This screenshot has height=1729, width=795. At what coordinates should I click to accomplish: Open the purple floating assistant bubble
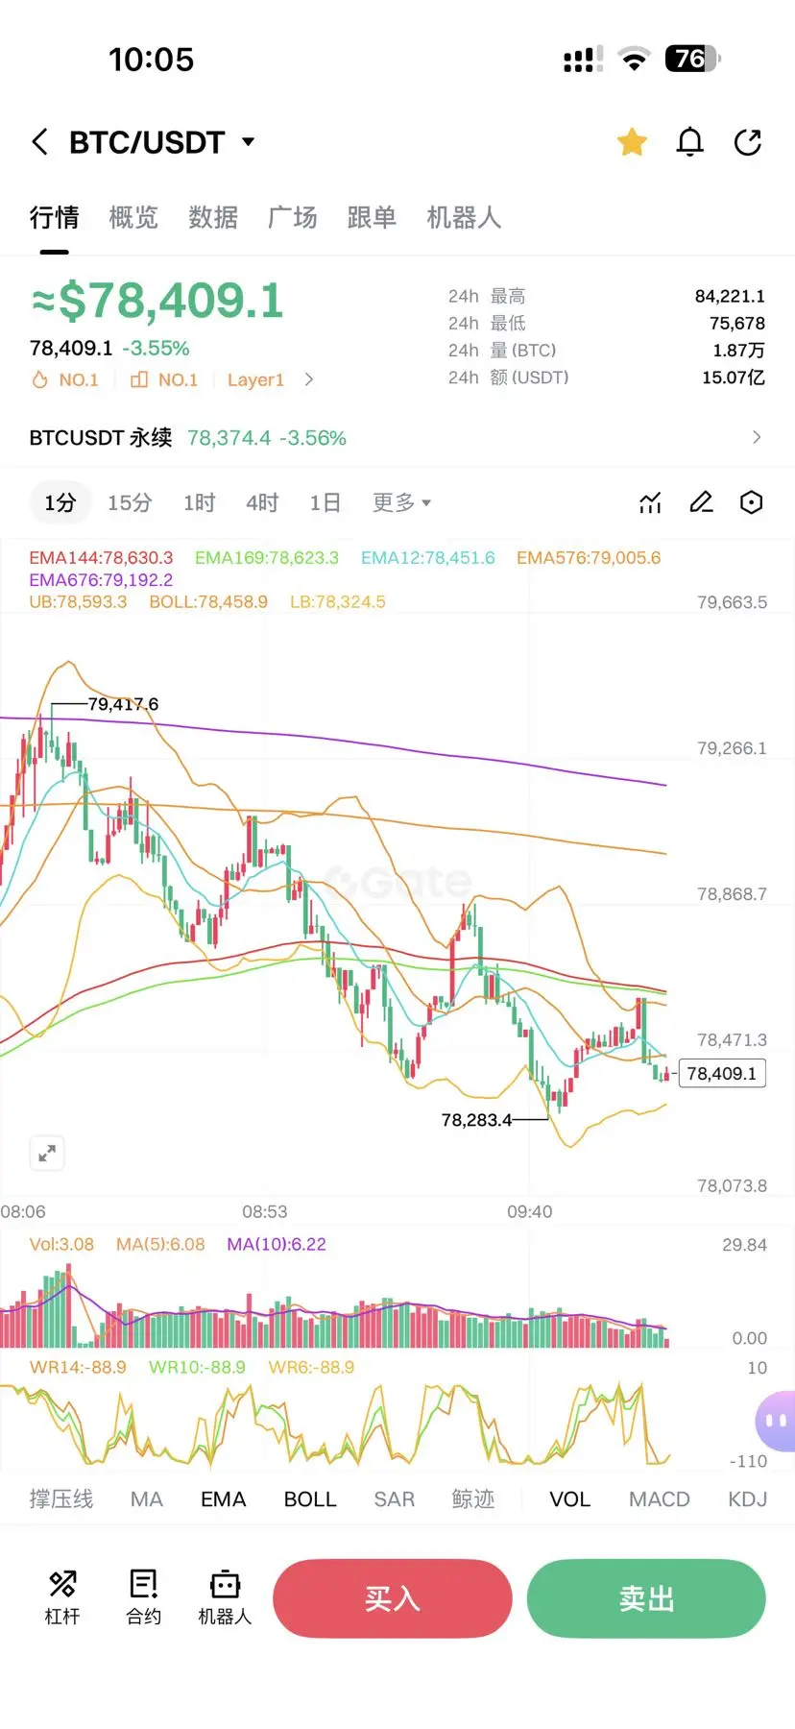(776, 1421)
